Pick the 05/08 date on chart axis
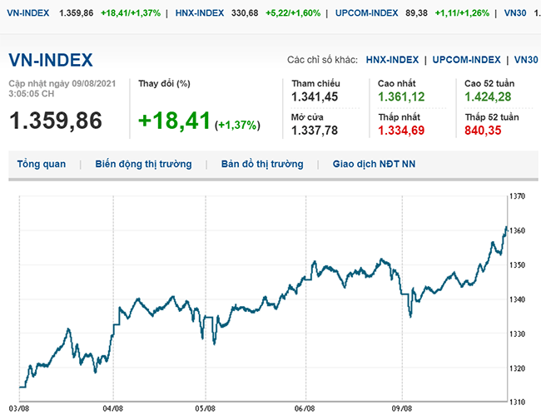Viewport: 541px width, 420px height. click(x=206, y=408)
